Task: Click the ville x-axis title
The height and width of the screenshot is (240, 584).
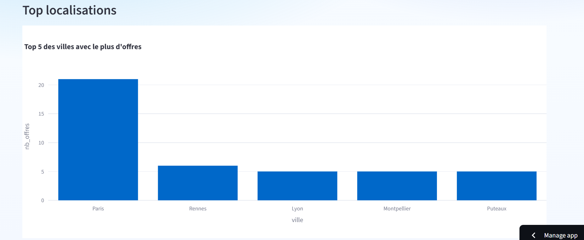Action: click(x=297, y=220)
